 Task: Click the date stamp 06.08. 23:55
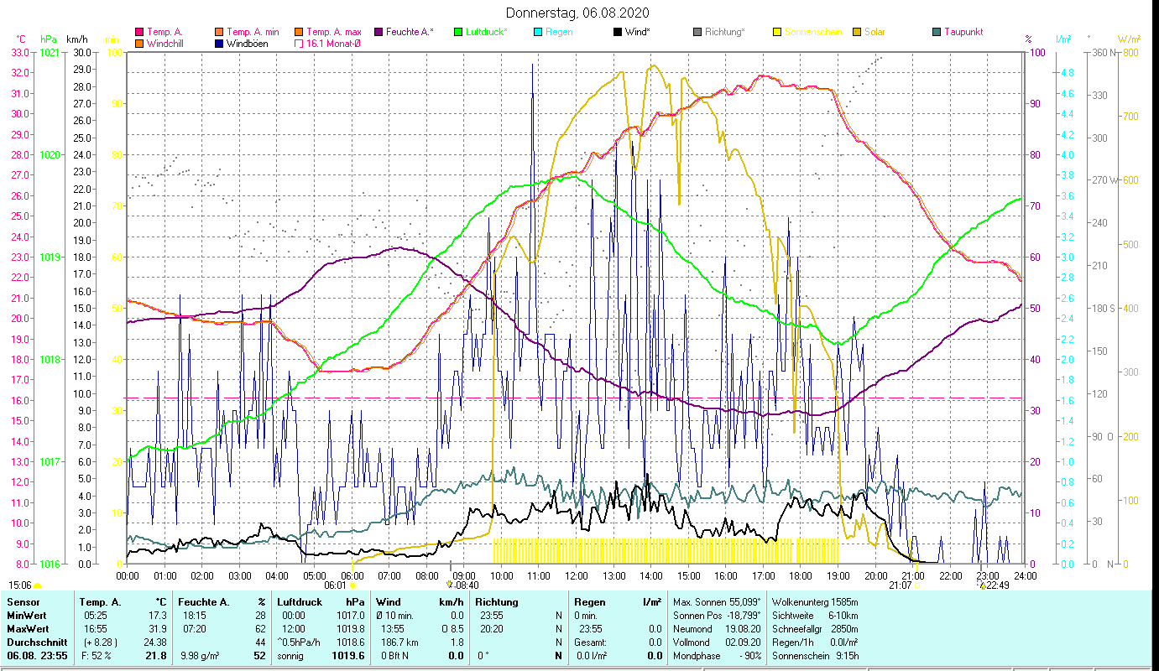coord(36,656)
